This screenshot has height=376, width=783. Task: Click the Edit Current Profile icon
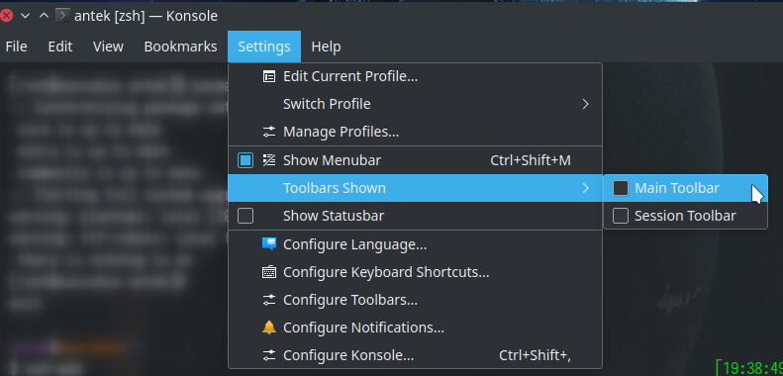(x=268, y=76)
